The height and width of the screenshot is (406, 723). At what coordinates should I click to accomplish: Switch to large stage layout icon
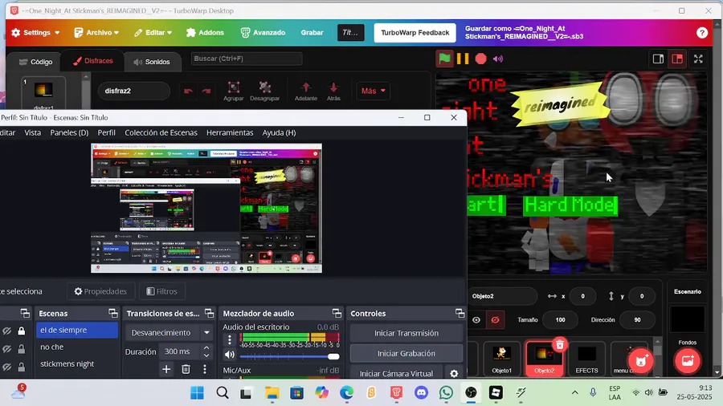(677, 59)
